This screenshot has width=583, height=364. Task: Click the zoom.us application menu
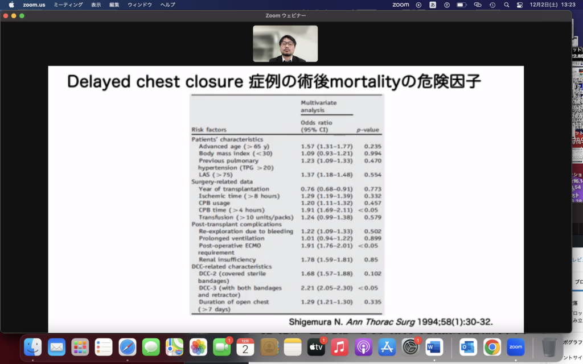(x=34, y=5)
